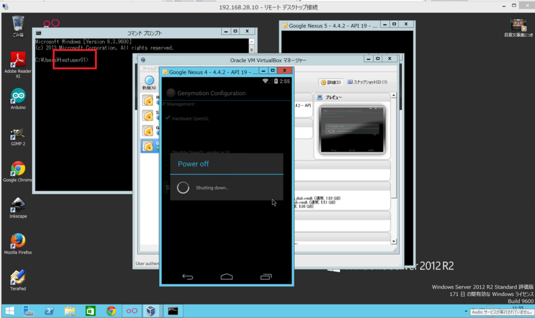
Task: Maximize the Google Nexus 5 window
Action: pos(394,24)
